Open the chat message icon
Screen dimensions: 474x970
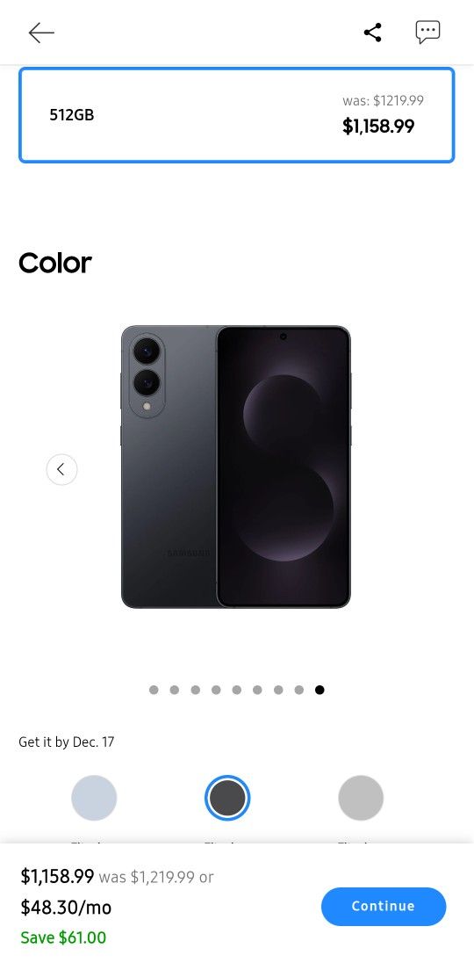[x=427, y=33]
